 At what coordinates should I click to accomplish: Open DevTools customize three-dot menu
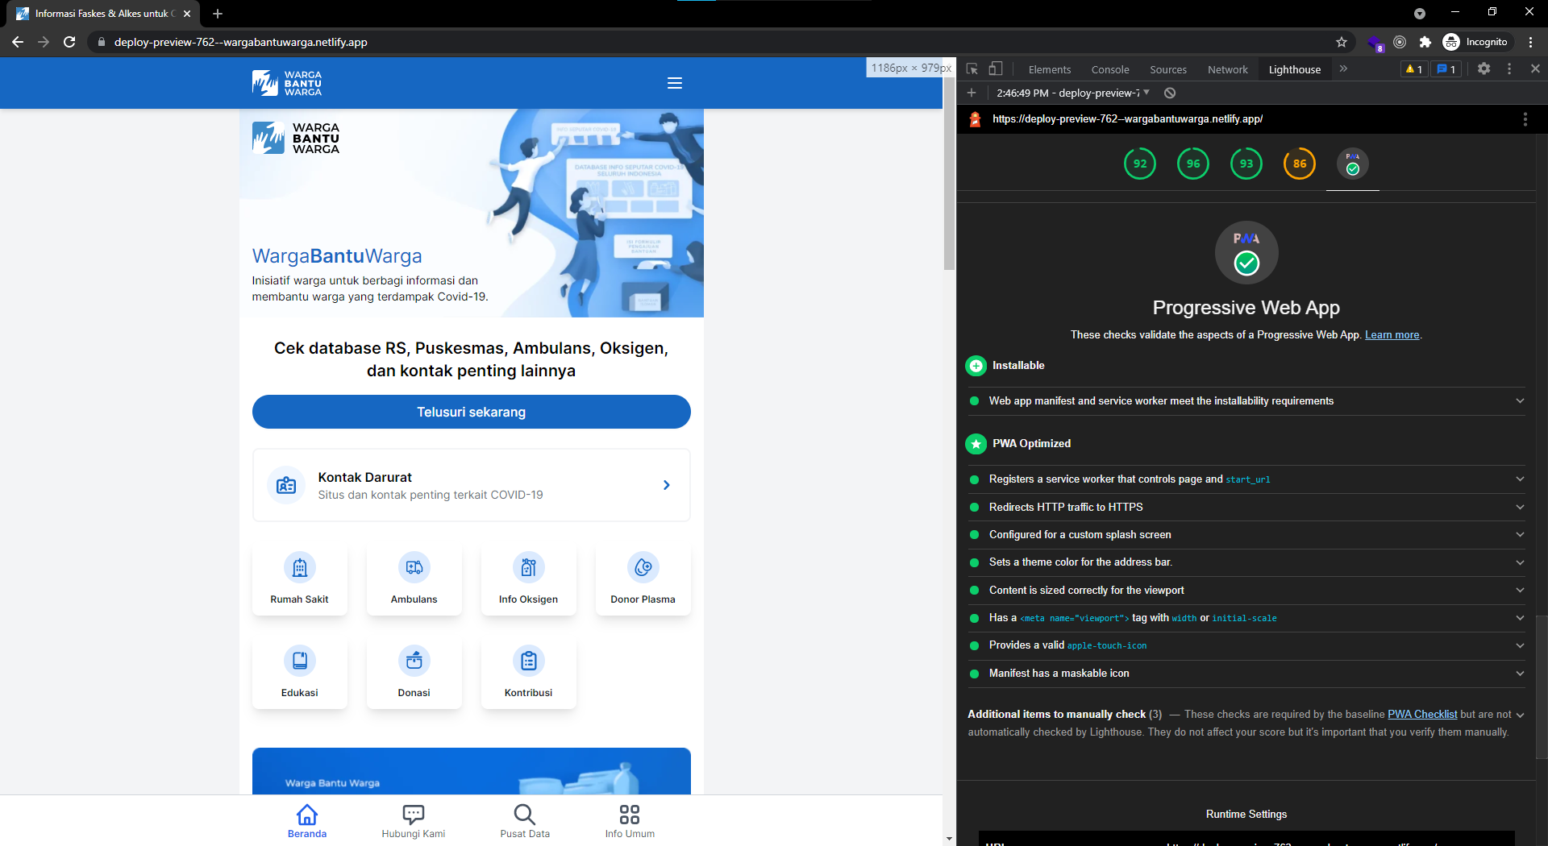pos(1509,69)
